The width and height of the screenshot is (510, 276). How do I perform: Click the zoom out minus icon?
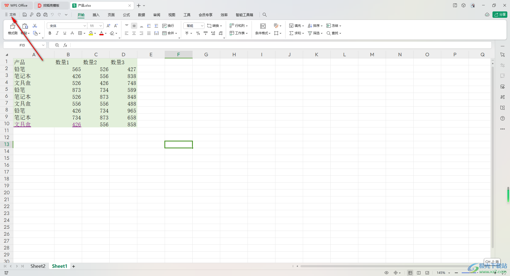click(x=456, y=273)
